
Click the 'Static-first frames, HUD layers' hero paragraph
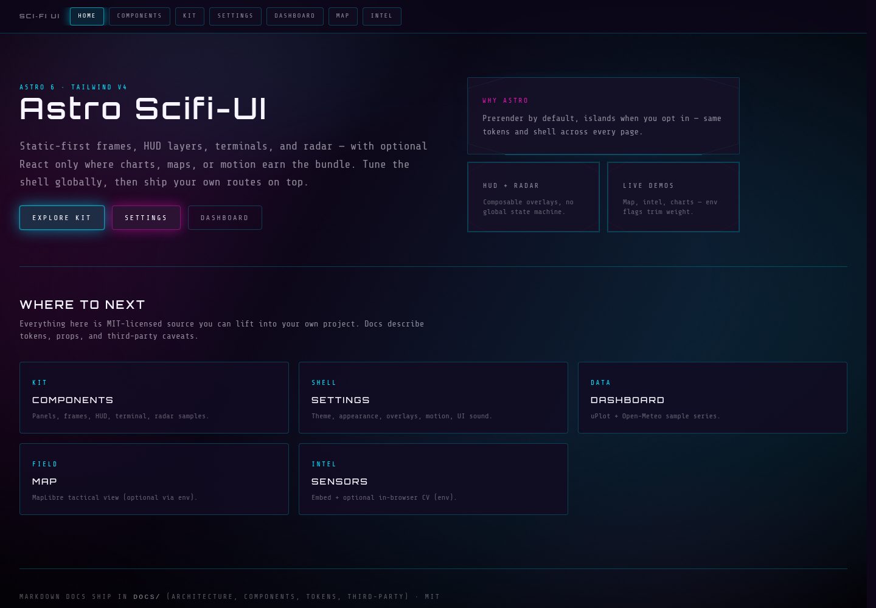click(x=223, y=164)
